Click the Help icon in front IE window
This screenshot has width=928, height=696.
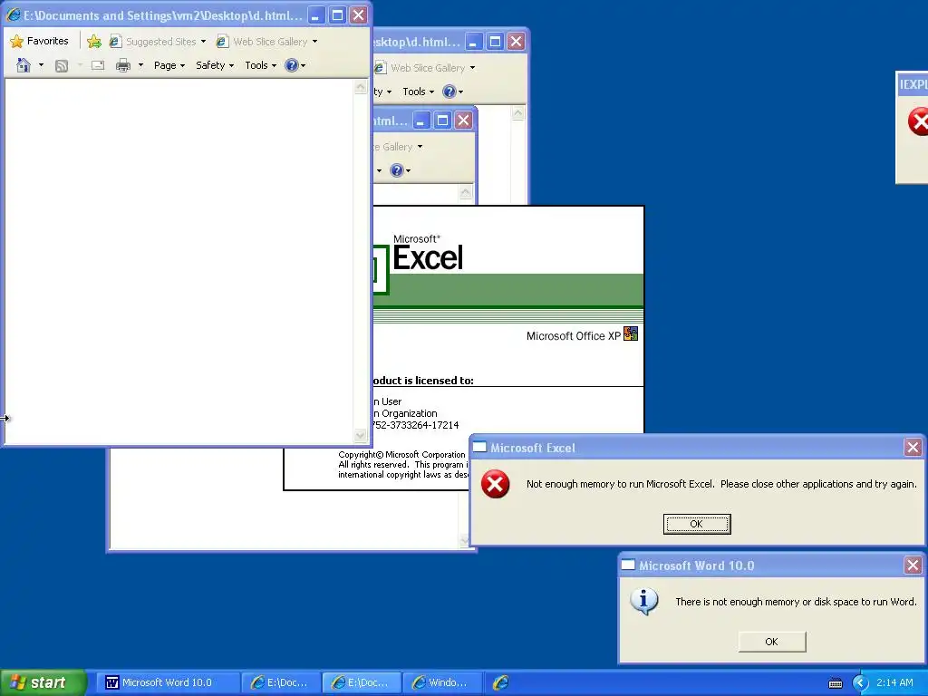click(x=291, y=65)
